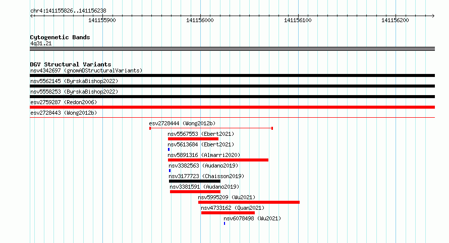Click ruler position 141155900
The width and height of the screenshot is (449, 243).
coord(102,20)
